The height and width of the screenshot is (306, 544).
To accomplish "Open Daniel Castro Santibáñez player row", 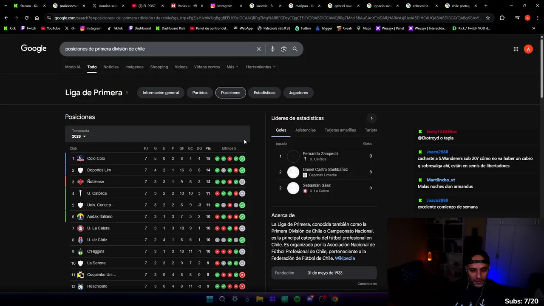I will pyautogui.click(x=324, y=172).
